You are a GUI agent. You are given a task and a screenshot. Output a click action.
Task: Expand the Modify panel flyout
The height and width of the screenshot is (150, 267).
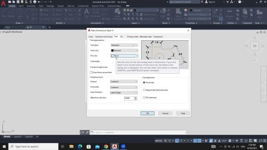(x=60, y=23)
